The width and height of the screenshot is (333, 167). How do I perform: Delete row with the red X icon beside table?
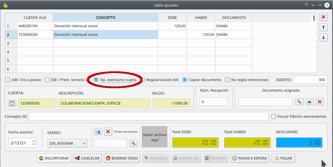323,17
